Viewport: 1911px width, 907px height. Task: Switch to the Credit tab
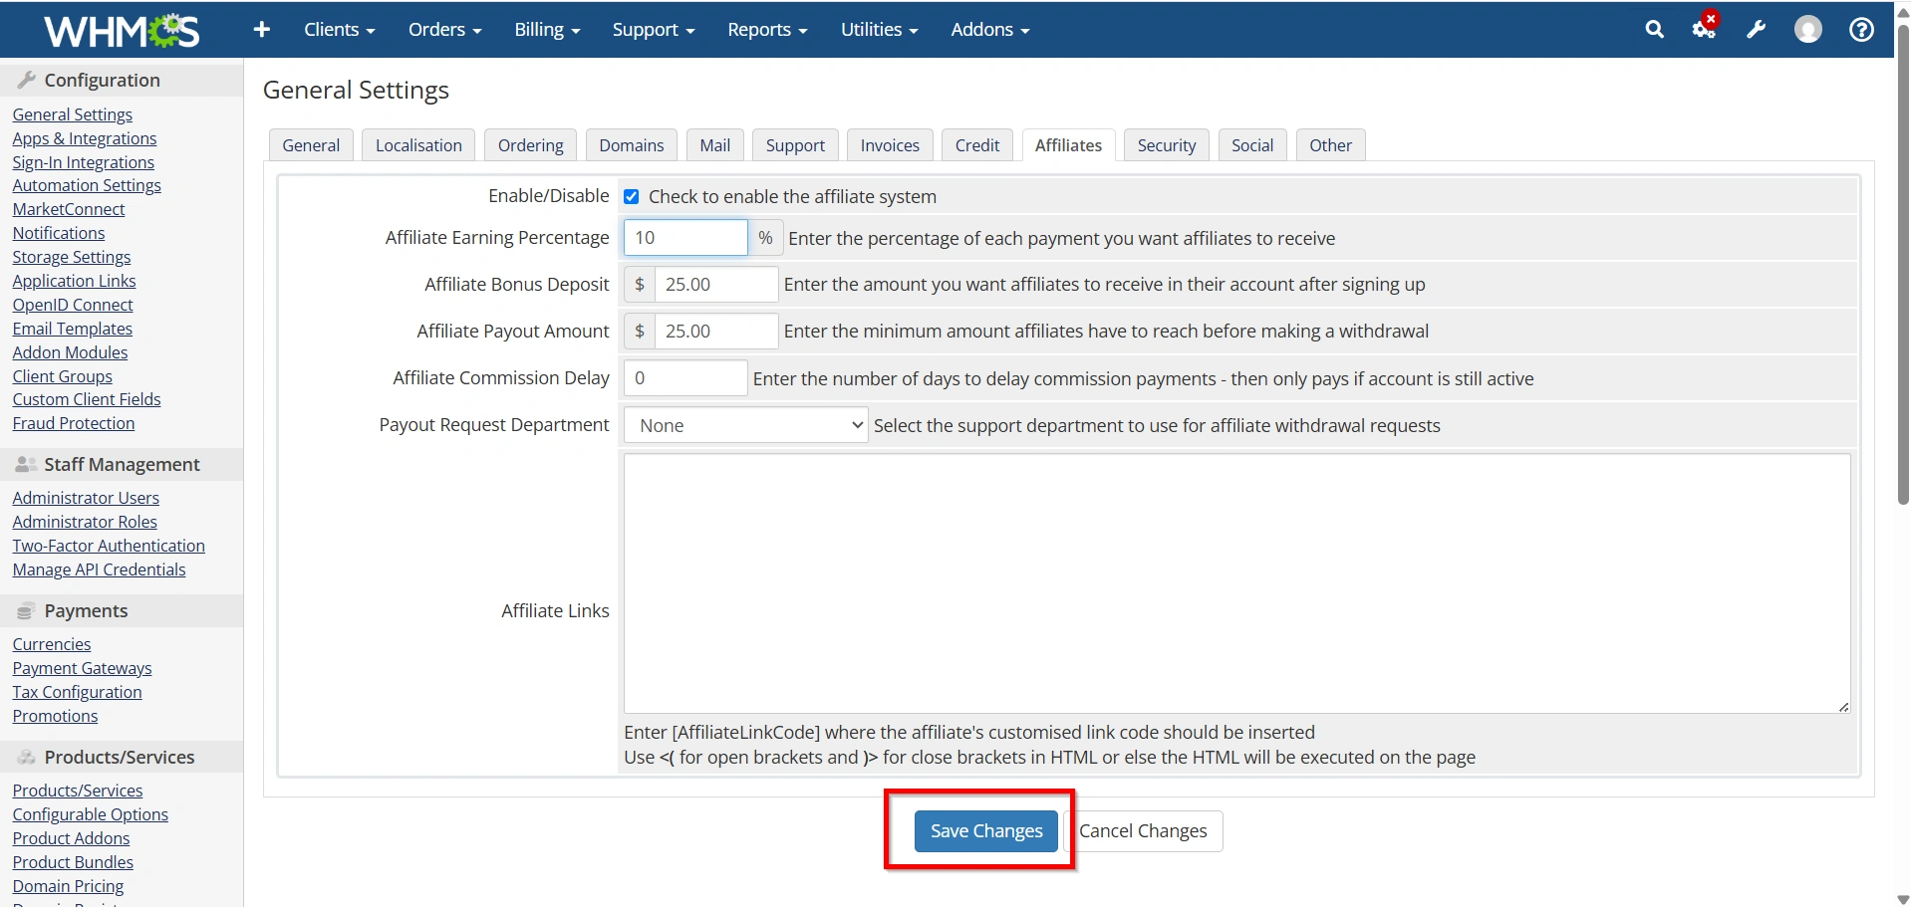click(x=977, y=145)
